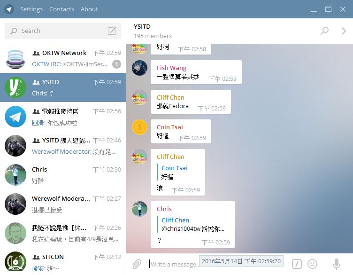Select the Werewolf Moderator conversation

[x=63, y=204]
